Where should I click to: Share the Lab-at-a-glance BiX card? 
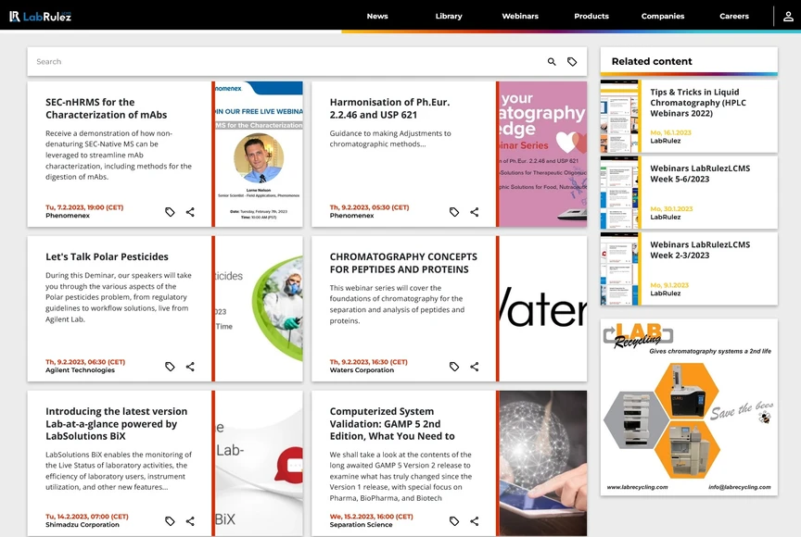(x=190, y=521)
